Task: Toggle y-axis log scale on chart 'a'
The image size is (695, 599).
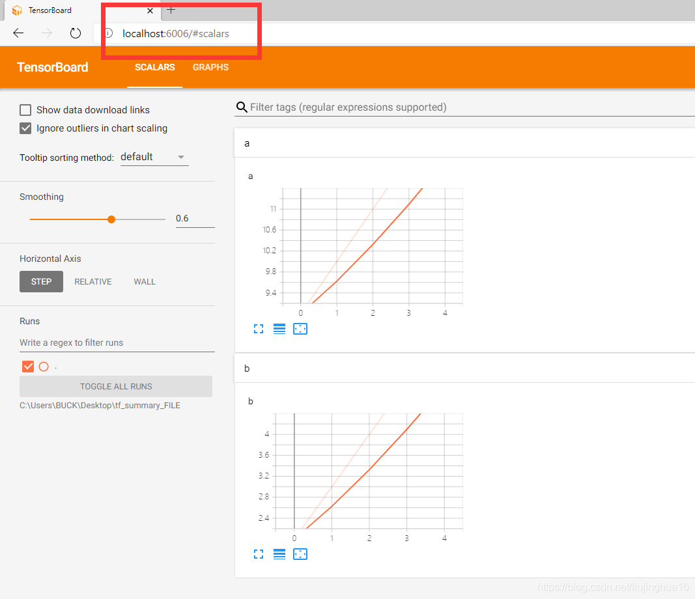Action: (x=279, y=329)
